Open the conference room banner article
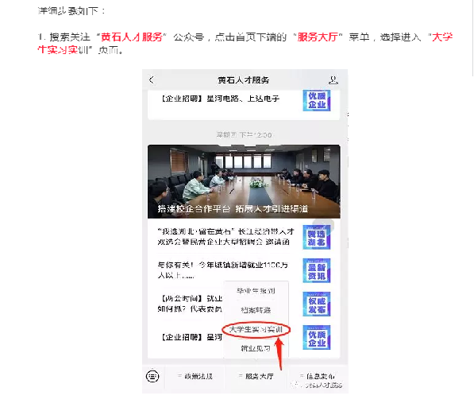474x411 pixels. point(244,181)
